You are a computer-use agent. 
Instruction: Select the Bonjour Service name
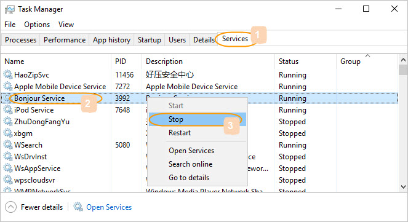pyautogui.click(x=39, y=98)
